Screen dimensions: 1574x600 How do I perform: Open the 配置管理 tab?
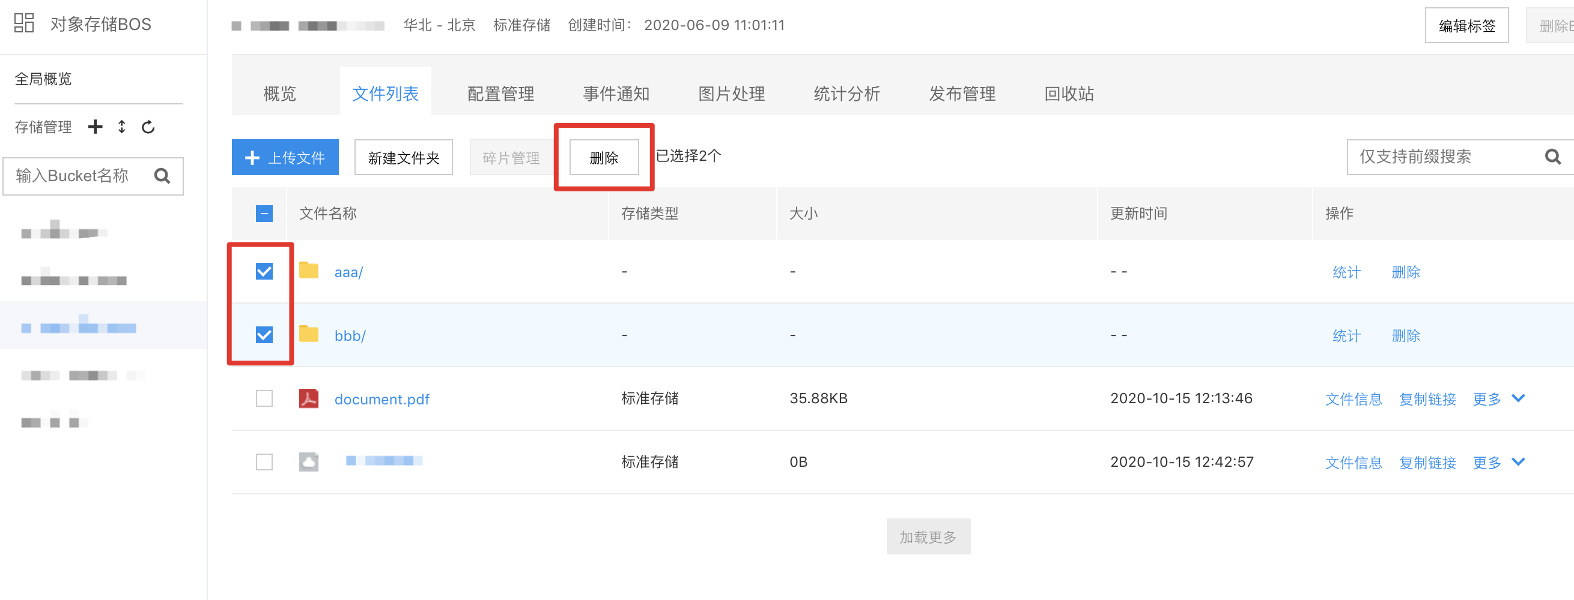point(500,94)
